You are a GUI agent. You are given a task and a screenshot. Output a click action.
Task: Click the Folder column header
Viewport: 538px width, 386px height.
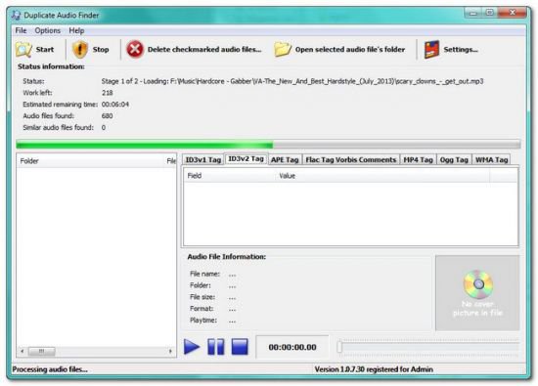[91, 161]
